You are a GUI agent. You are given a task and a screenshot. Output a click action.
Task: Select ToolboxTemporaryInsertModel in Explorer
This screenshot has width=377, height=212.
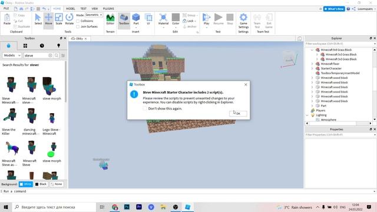click(340, 73)
